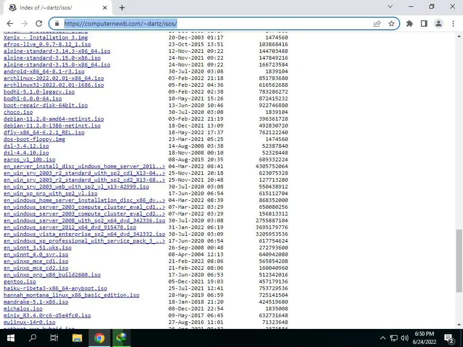Download mandrake-5.1-x86.iso
Screen dimensions: 463x347
coord(36,302)
